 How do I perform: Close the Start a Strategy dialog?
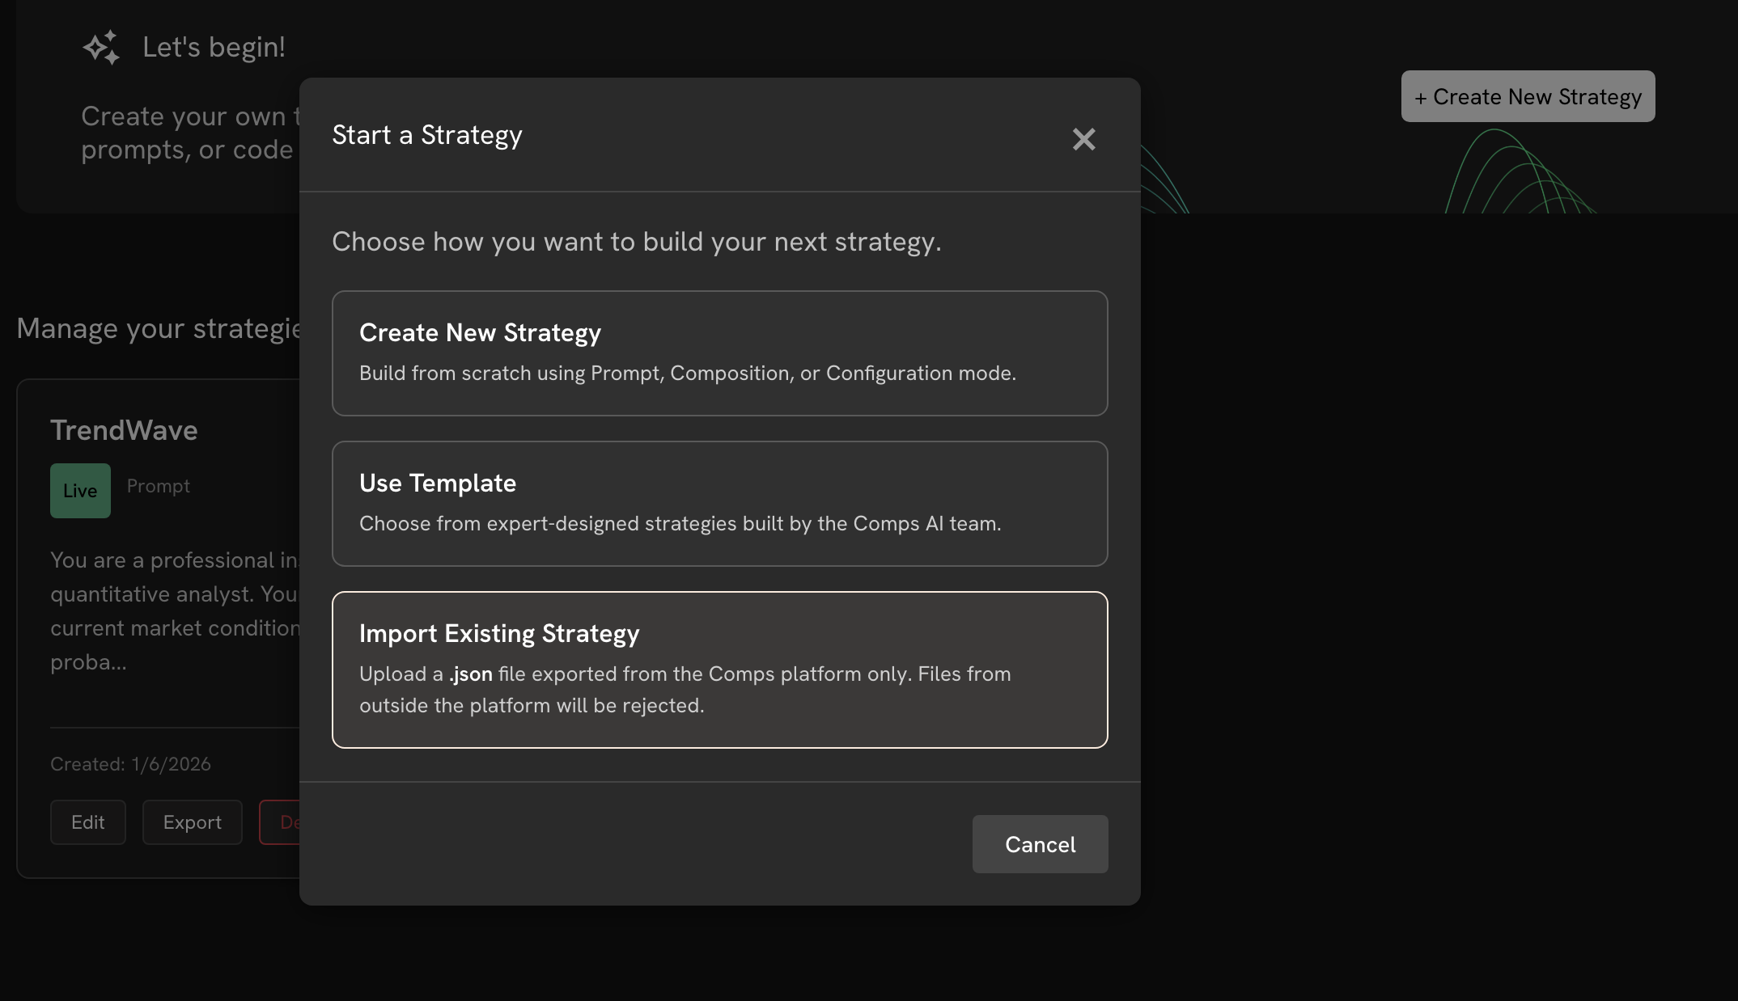coord(1083,139)
